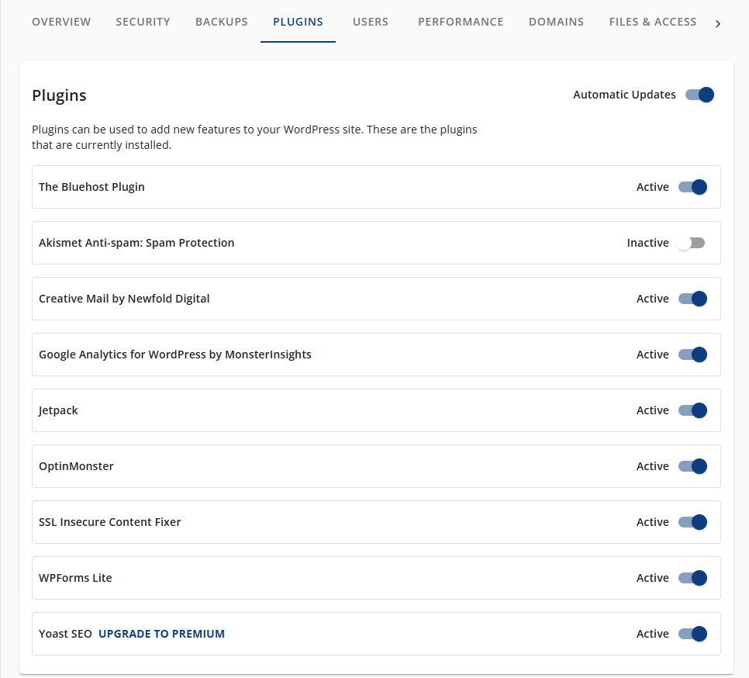
Task: Expand hidden tabs using the right chevron
Action: point(718,22)
